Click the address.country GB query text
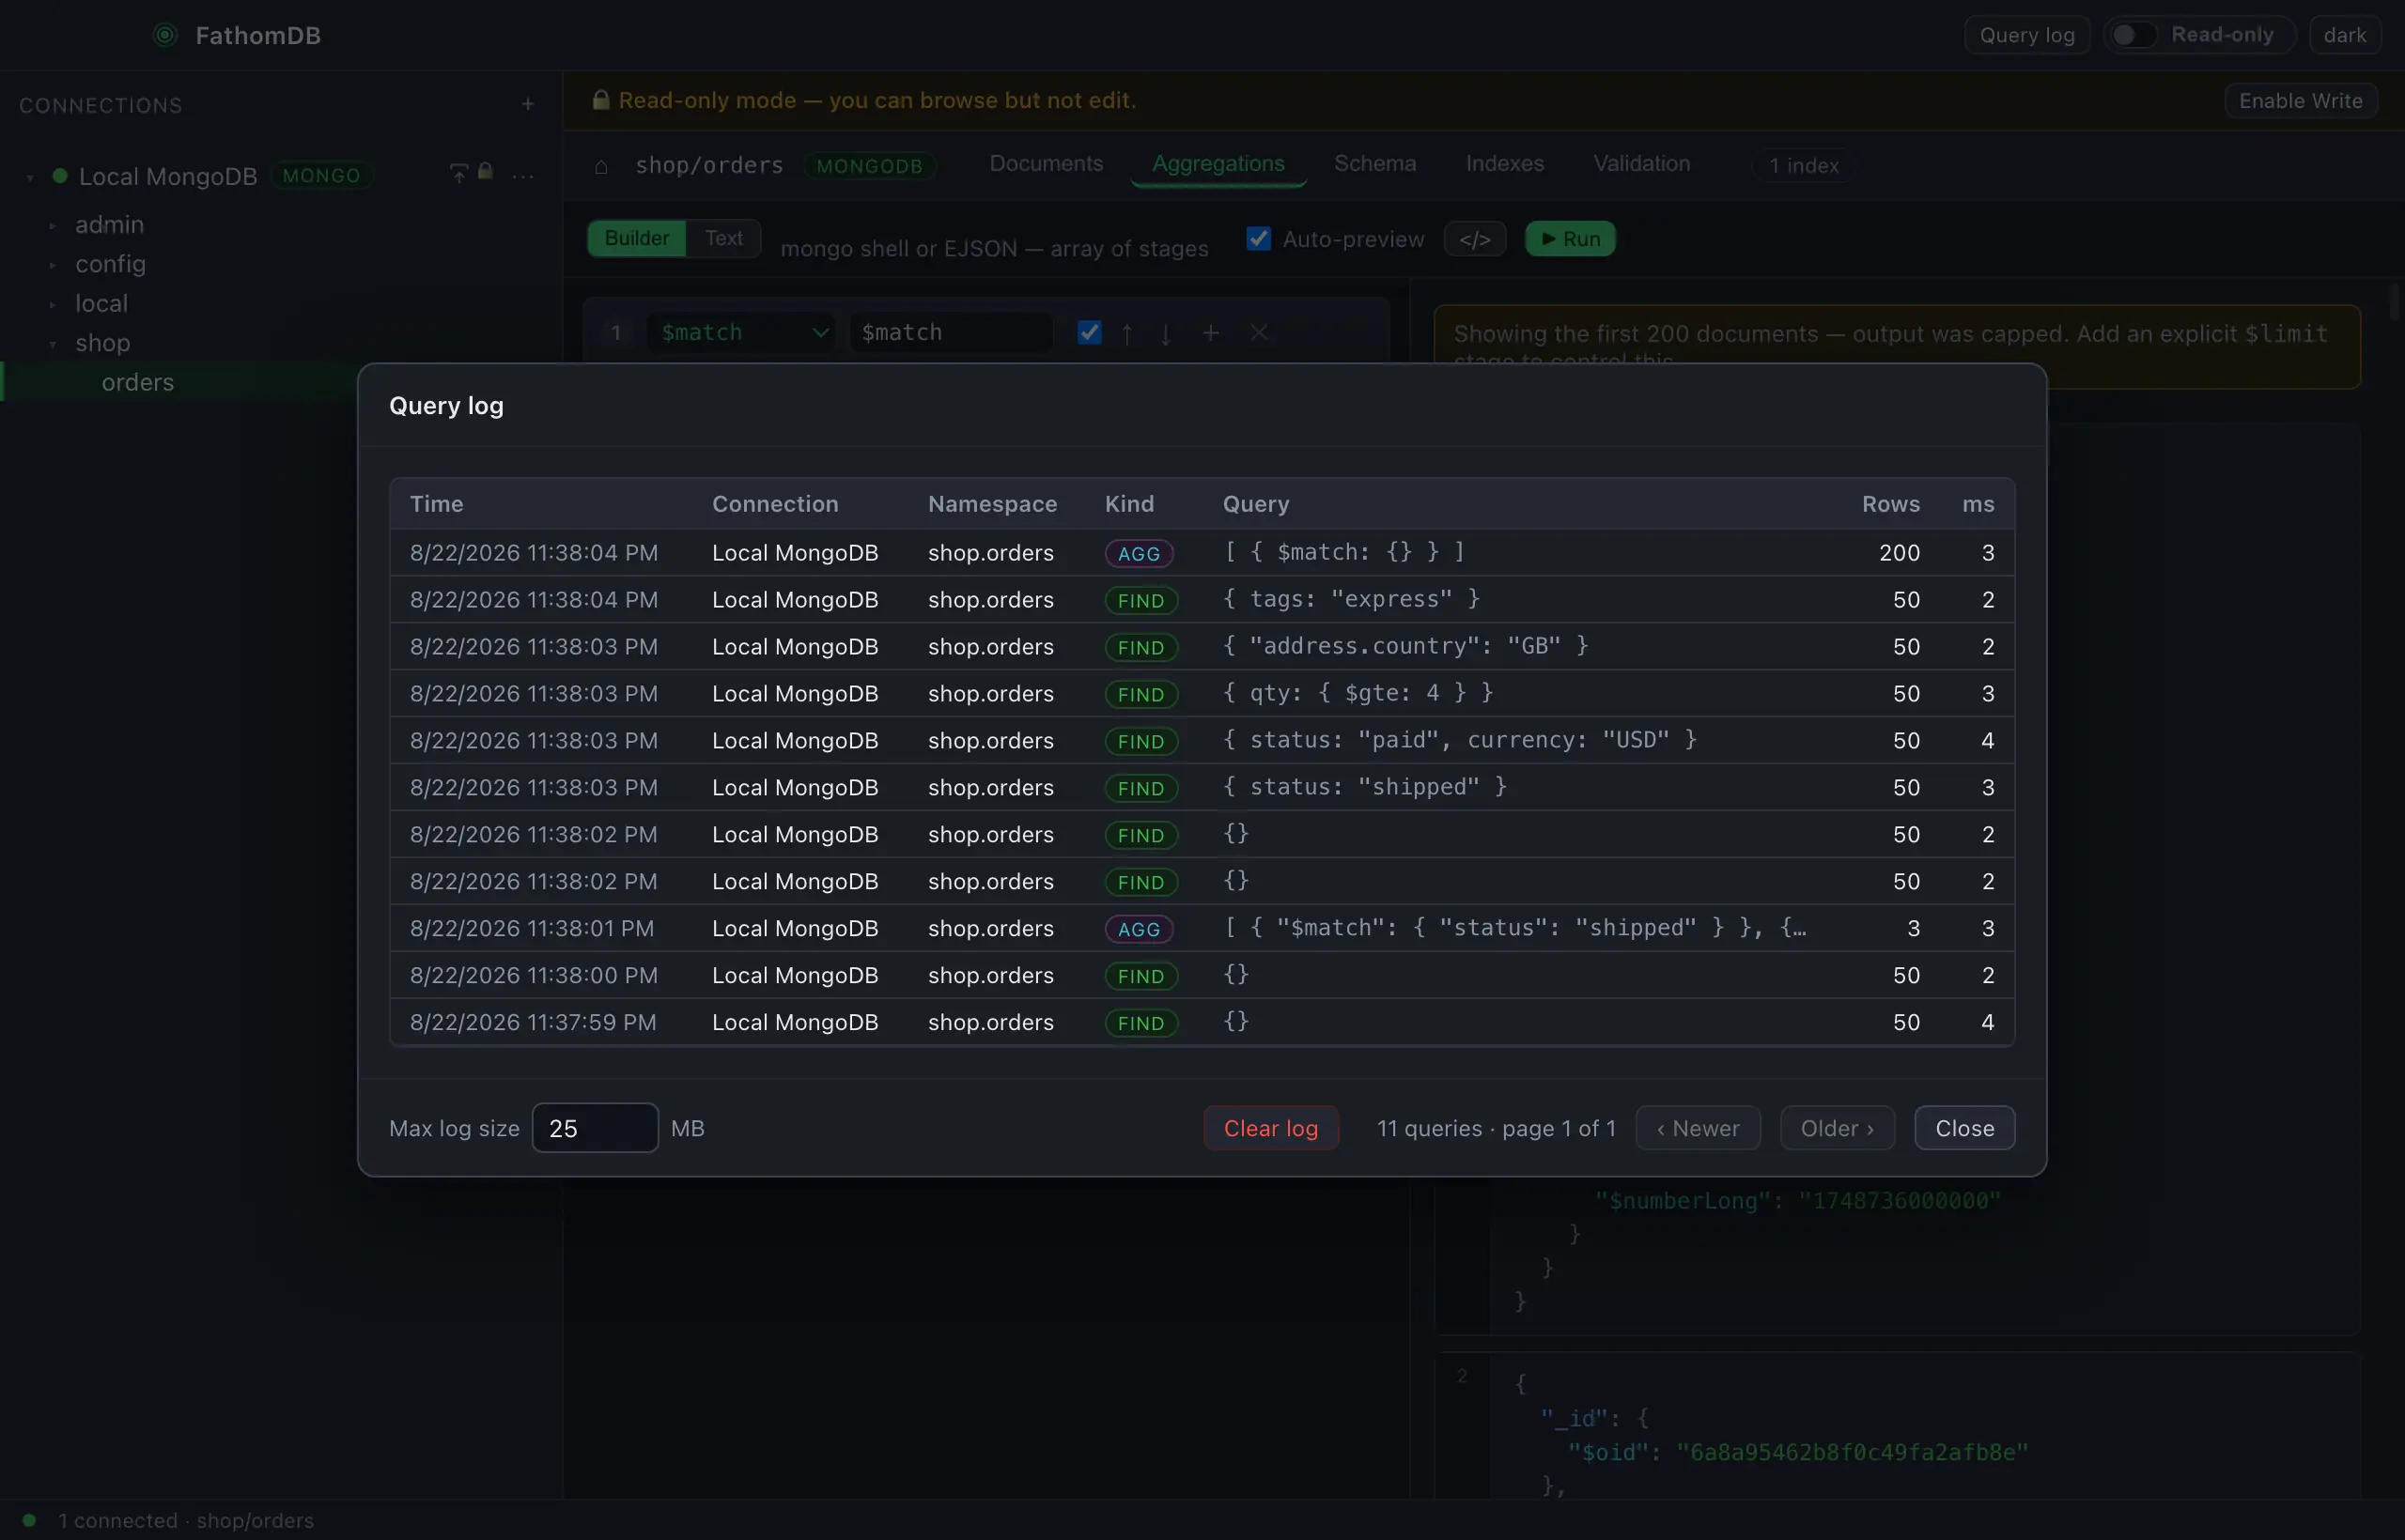 tap(1404, 646)
